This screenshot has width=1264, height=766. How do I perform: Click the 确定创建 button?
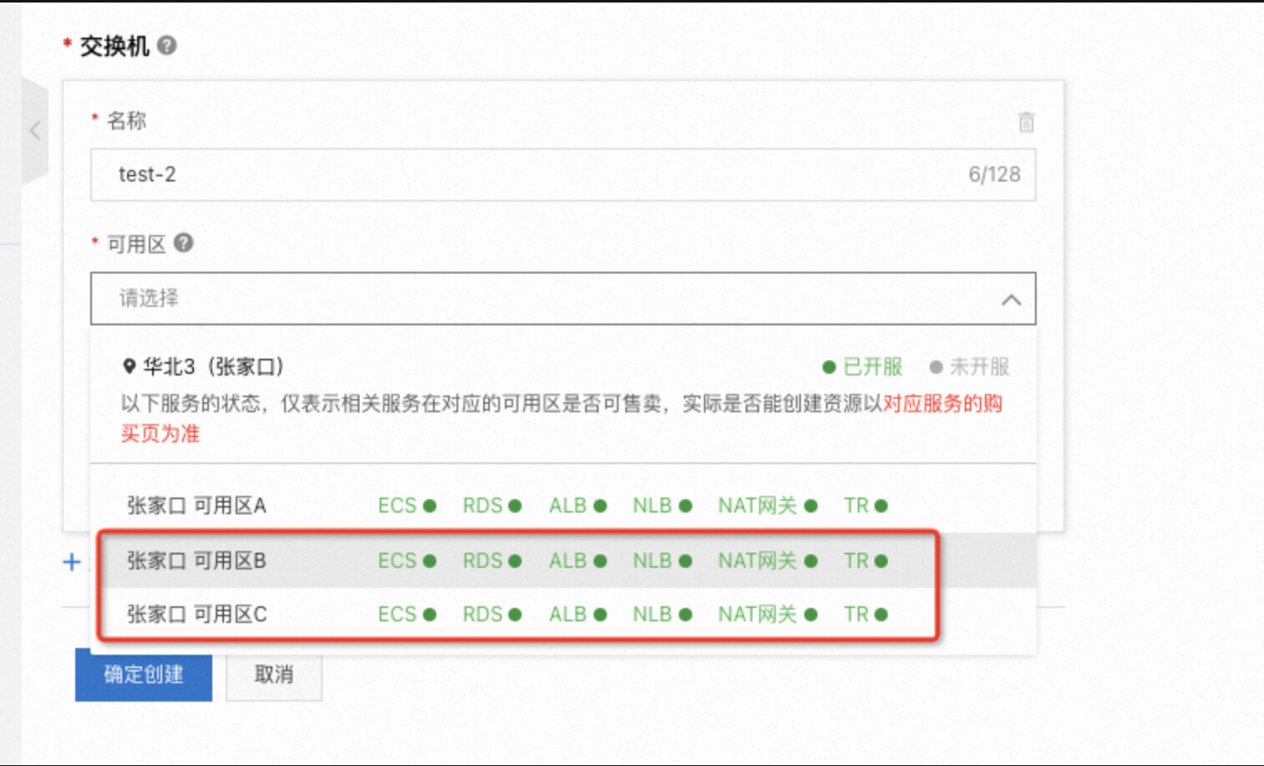coord(144,675)
